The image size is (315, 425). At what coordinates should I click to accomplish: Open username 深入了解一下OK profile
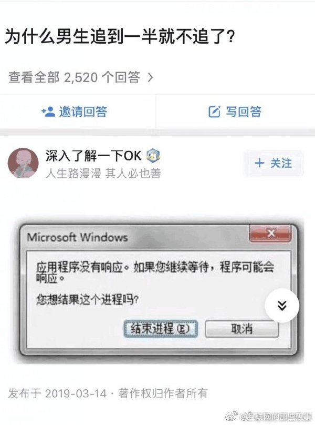tap(93, 156)
